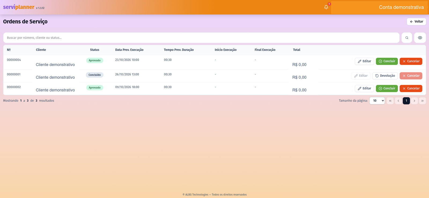Open the page size dropdown
Image resolution: width=429 pixels, height=198 pixels.
pos(377,101)
